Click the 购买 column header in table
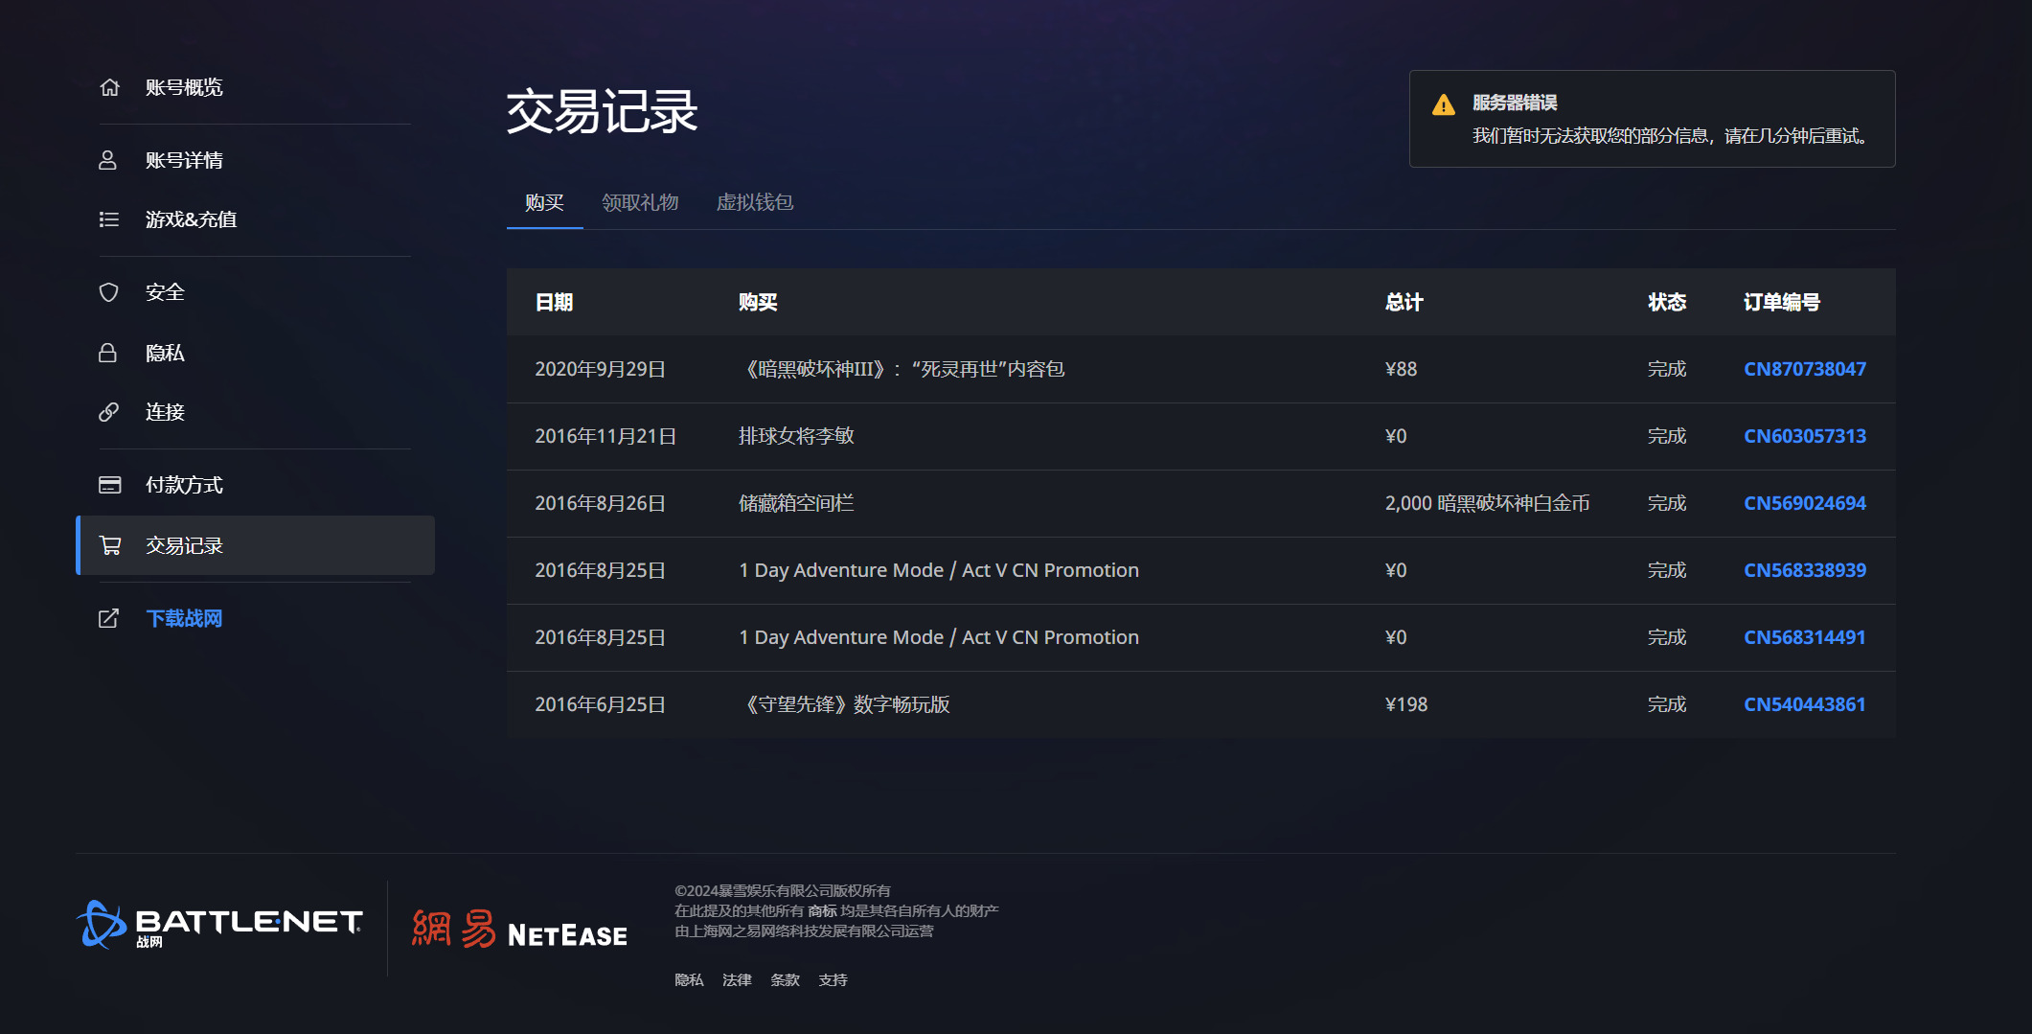The width and height of the screenshot is (2032, 1034). [x=758, y=302]
